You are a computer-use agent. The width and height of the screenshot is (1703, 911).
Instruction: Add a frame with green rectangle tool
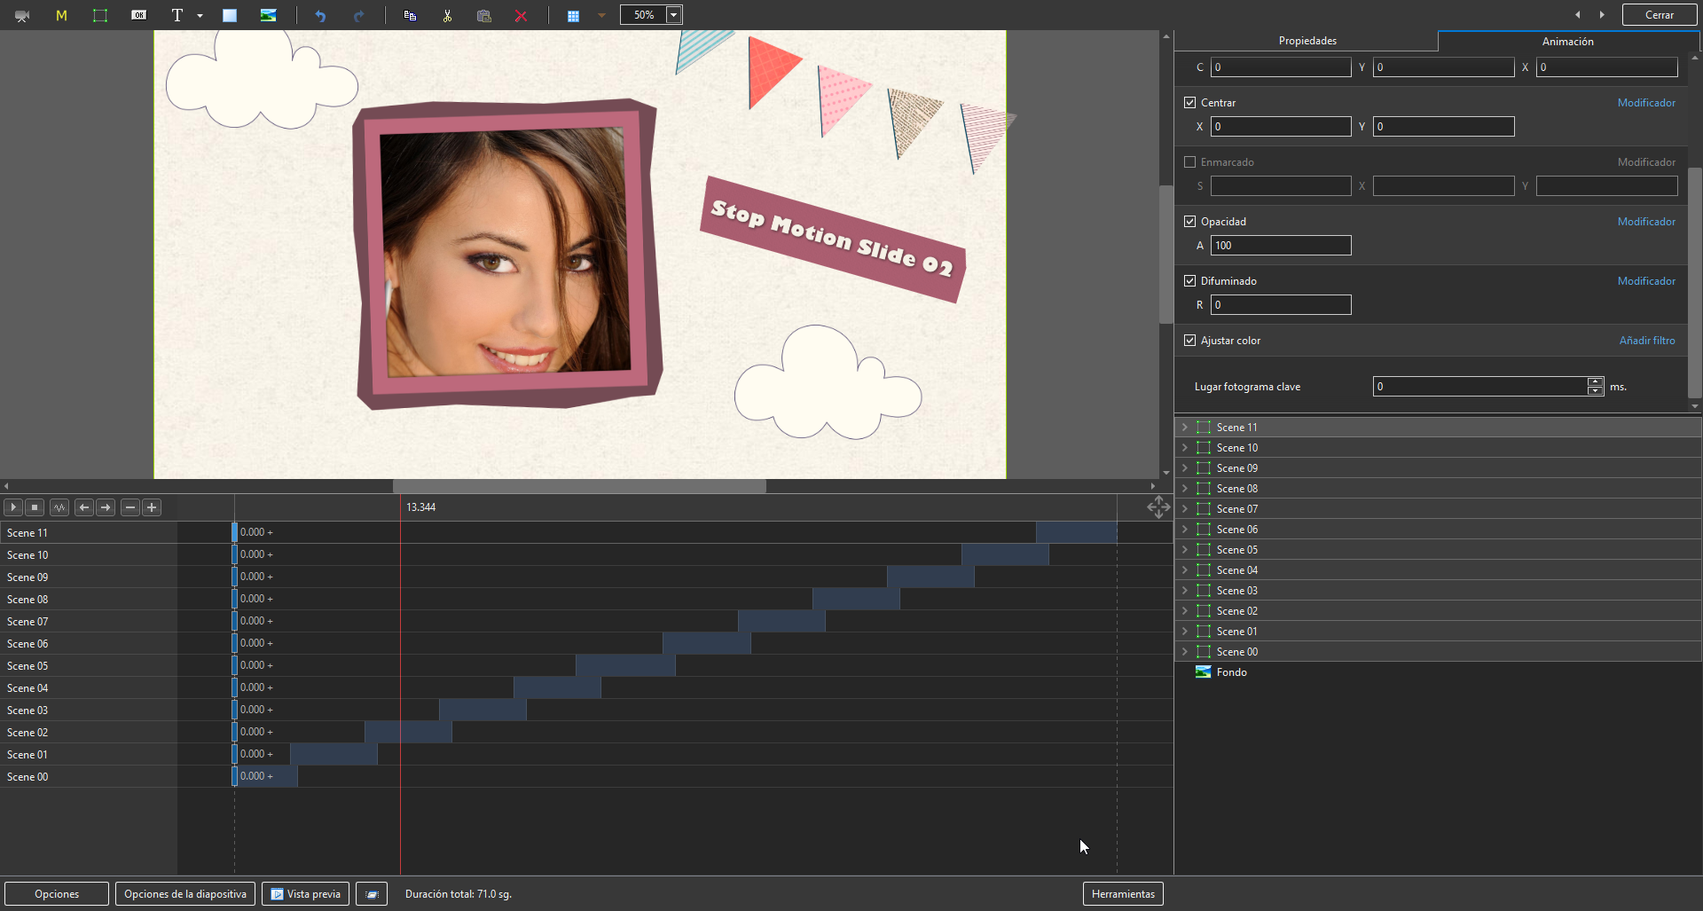[x=100, y=15]
